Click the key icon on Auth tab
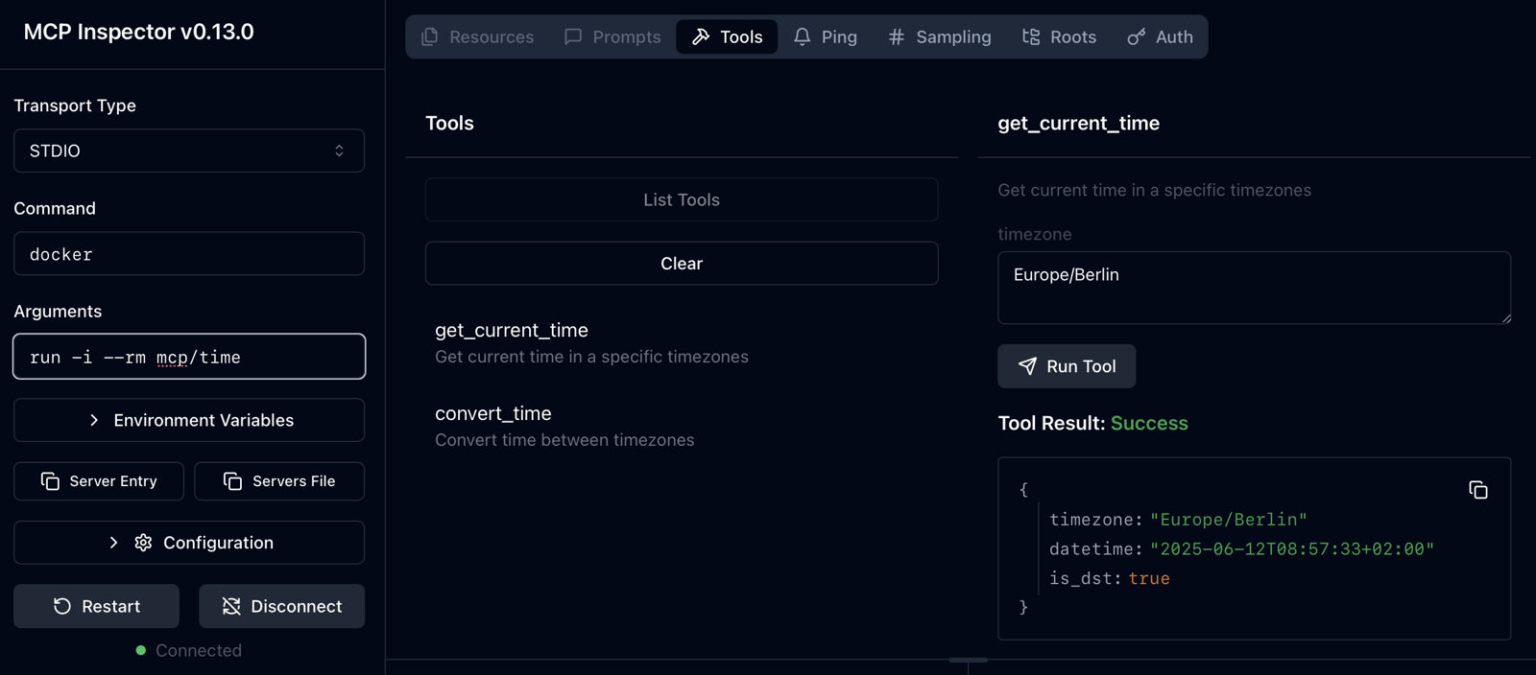 pos(1136,36)
